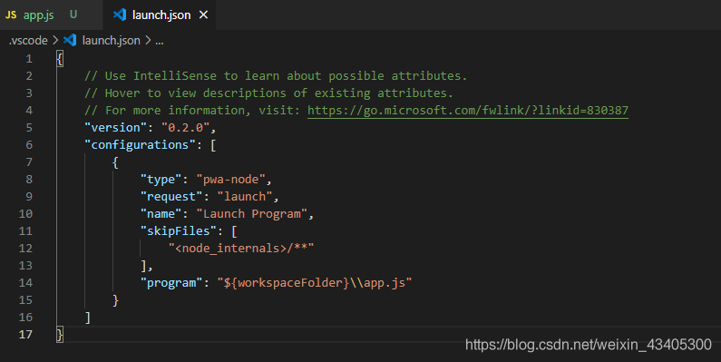The image size is (721, 362).
Task: Click the 'Use IntelliSense' comment line
Action: (276, 76)
